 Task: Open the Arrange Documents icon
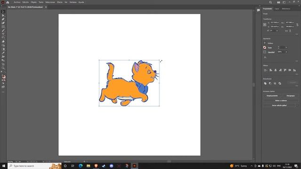278,2
